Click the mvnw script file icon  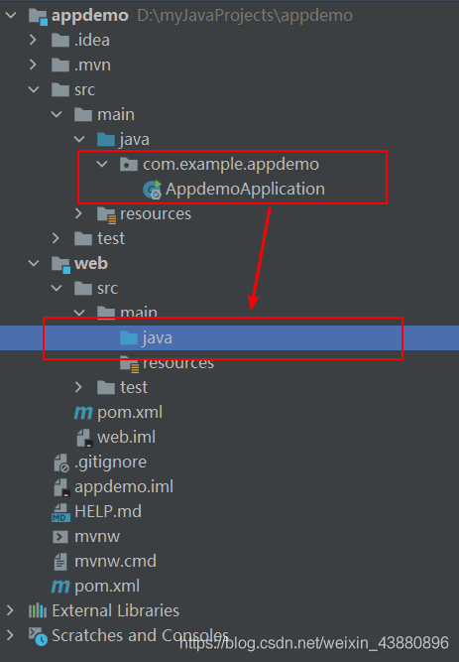pyautogui.click(x=59, y=537)
